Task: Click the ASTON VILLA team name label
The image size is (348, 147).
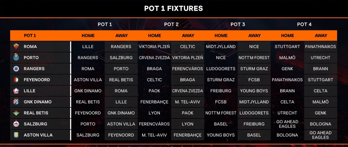Action: (x=38, y=135)
